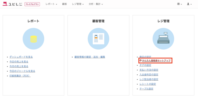Click the 顧客管理 panel heading

tap(98, 21)
